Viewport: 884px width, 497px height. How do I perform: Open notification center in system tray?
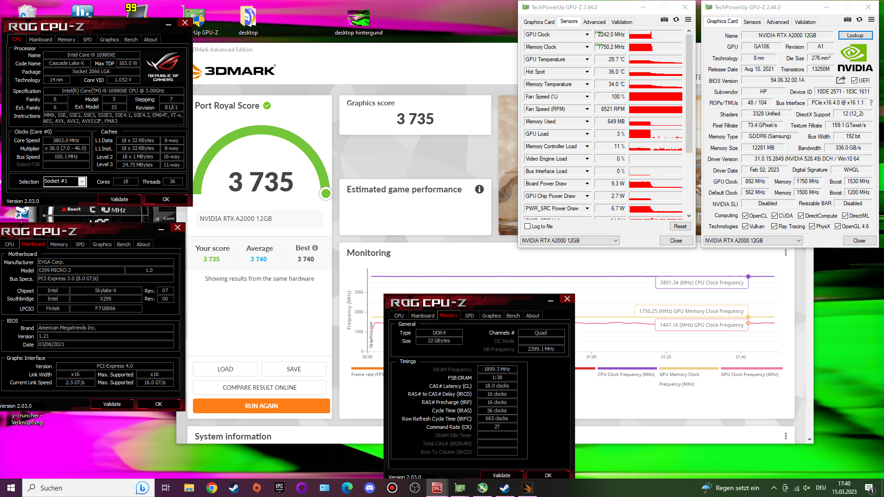coord(869,488)
